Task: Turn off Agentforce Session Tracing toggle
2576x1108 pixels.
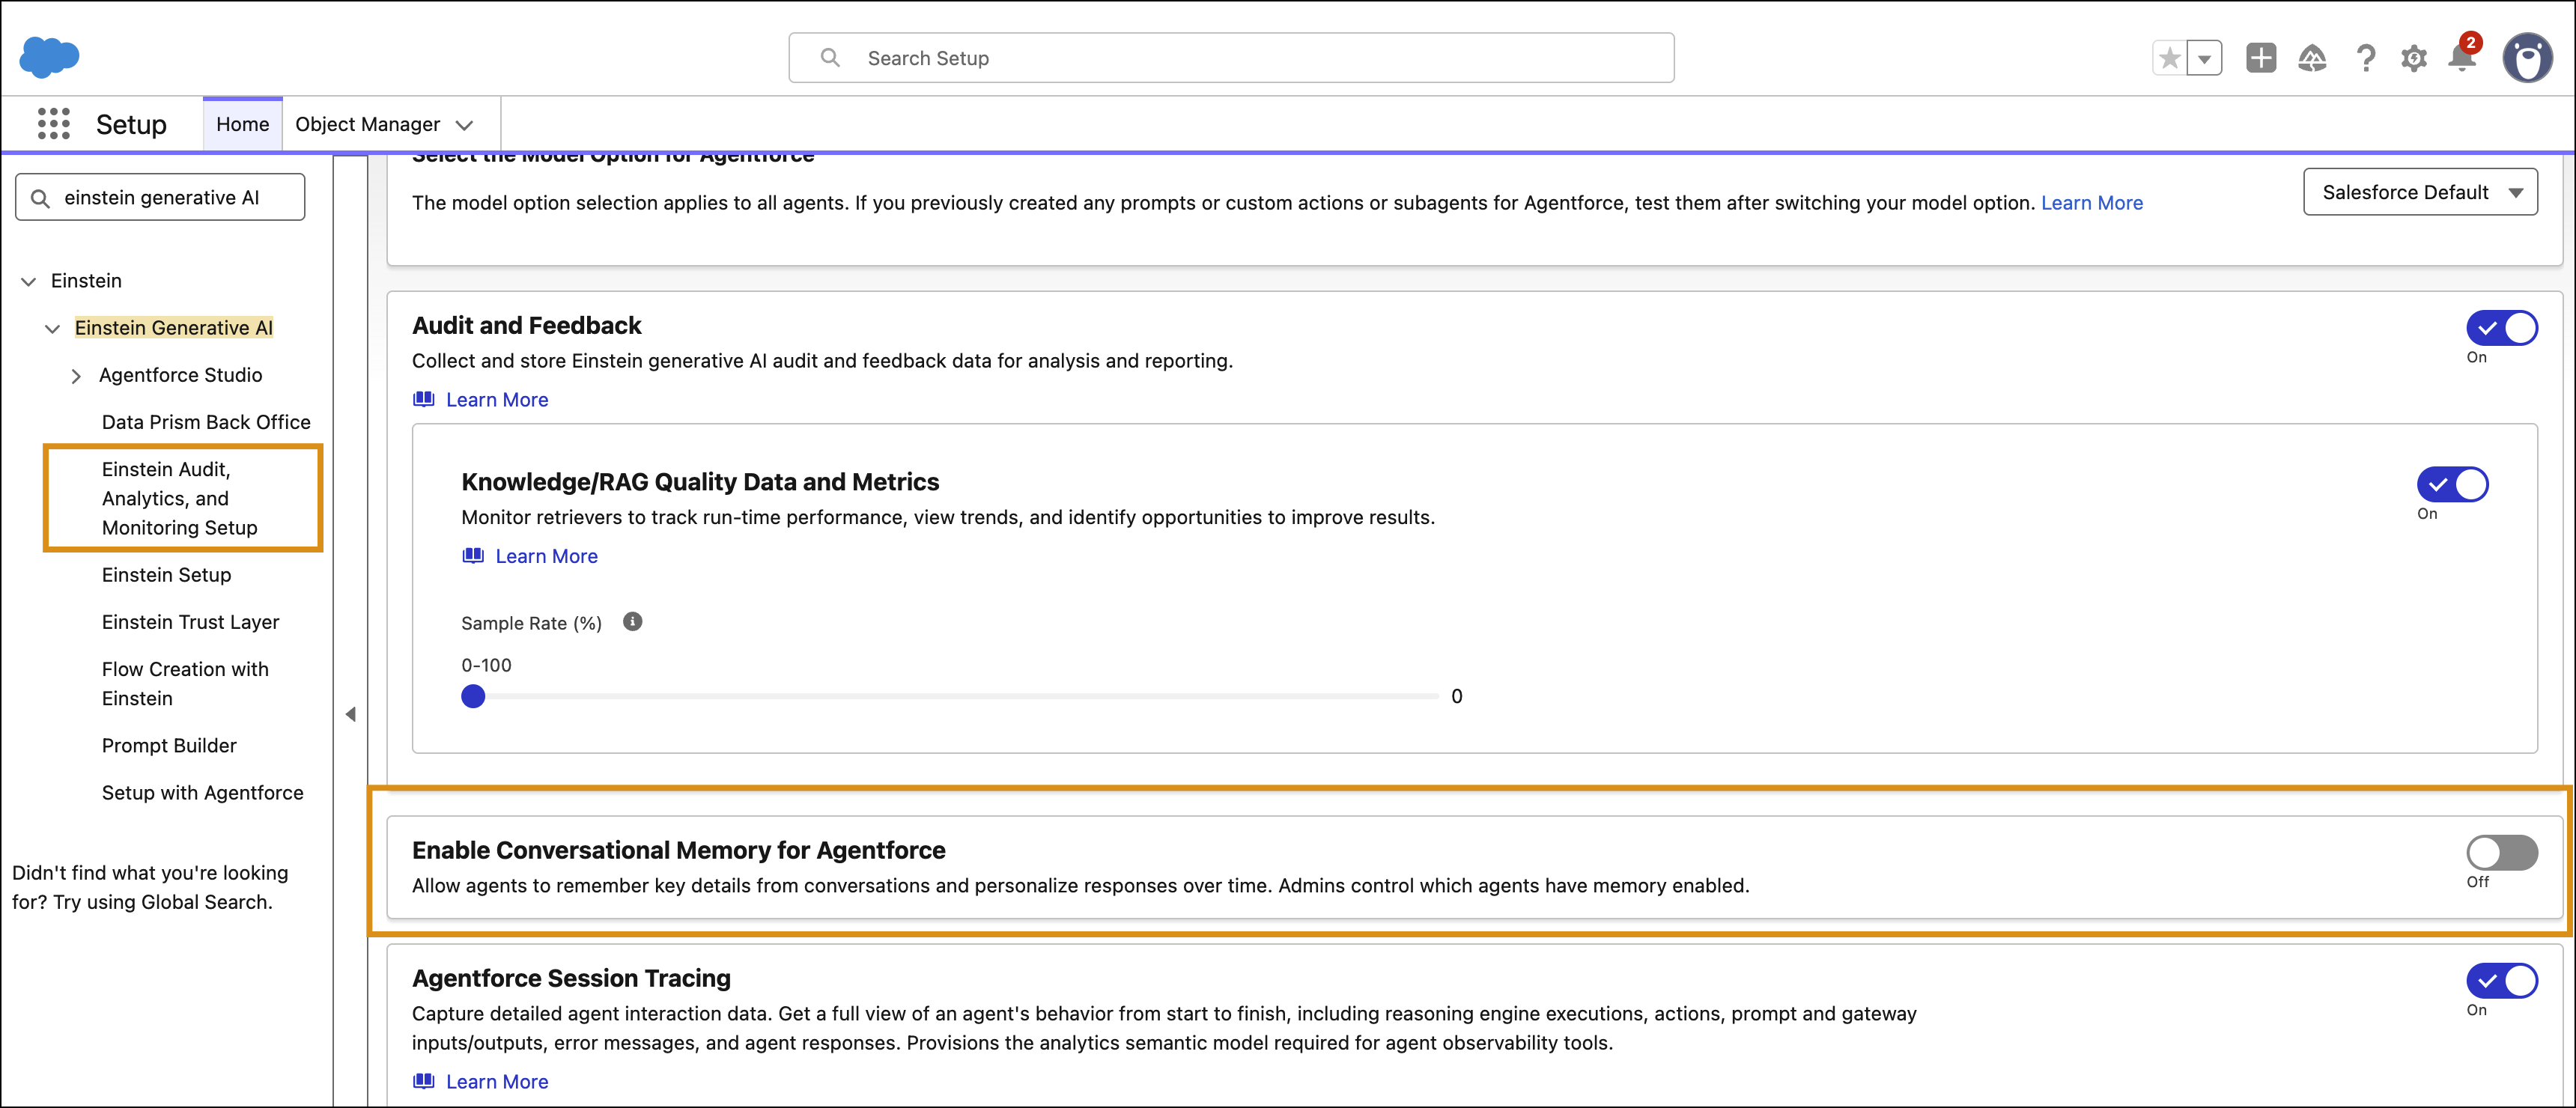Action: tap(2501, 981)
